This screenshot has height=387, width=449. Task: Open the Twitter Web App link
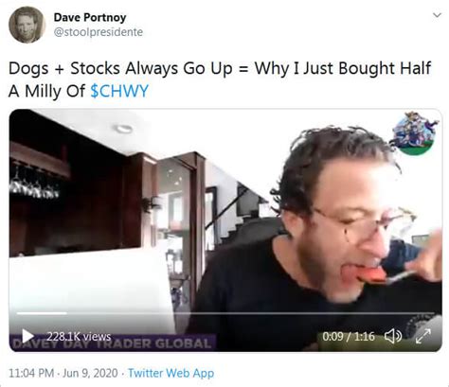click(x=171, y=373)
